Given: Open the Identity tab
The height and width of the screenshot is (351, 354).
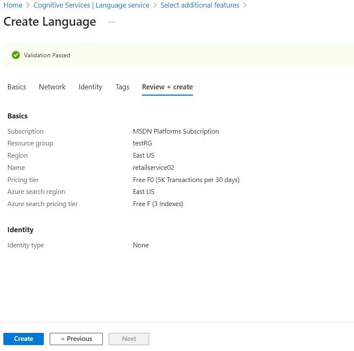Looking at the screenshot, I should pos(90,87).
